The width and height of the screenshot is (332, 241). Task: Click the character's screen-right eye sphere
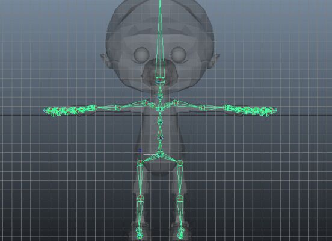(179, 54)
